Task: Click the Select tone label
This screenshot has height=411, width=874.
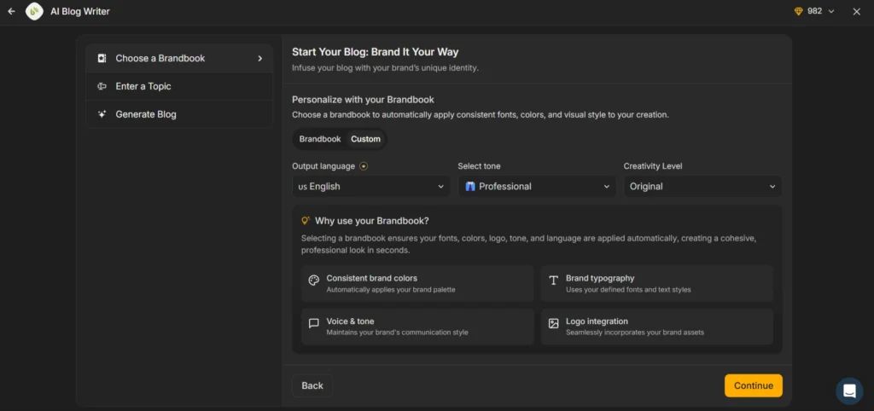Action: pos(480,166)
